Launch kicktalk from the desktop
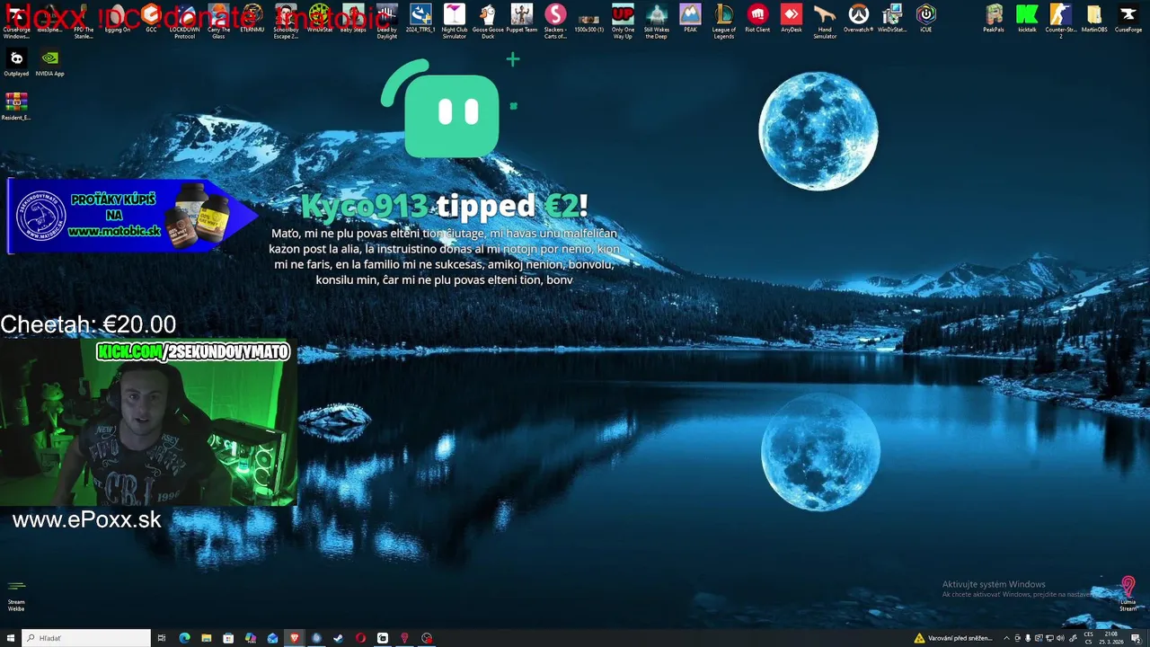Screen dimensions: 1150x647 tap(1027, 19)
